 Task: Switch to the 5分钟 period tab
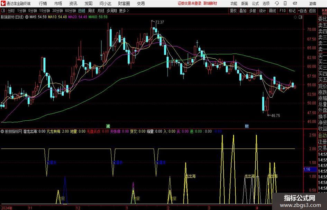point(32,11)
